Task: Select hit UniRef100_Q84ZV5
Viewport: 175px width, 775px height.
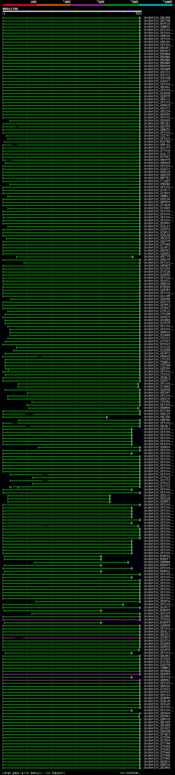Action: pos(157,175)
